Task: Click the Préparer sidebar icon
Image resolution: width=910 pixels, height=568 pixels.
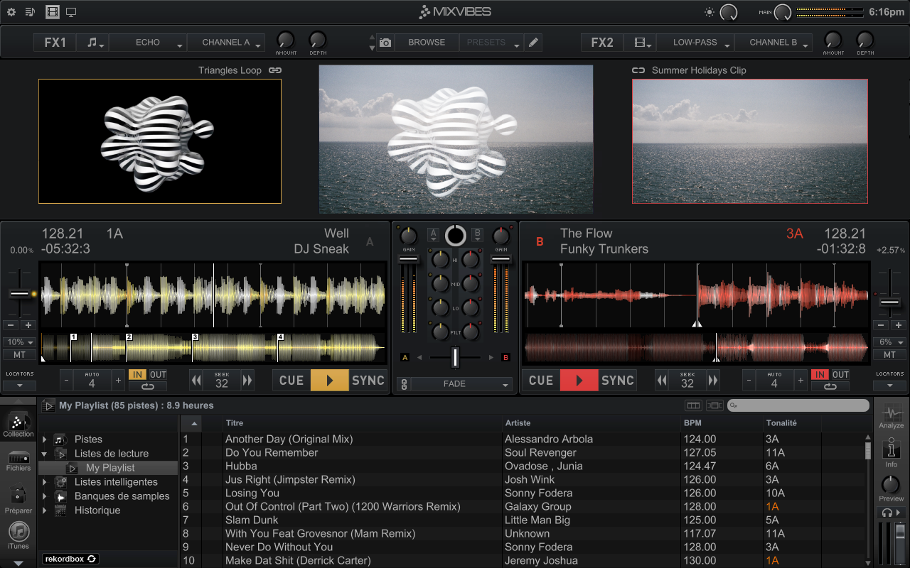Action: point(18,498)
